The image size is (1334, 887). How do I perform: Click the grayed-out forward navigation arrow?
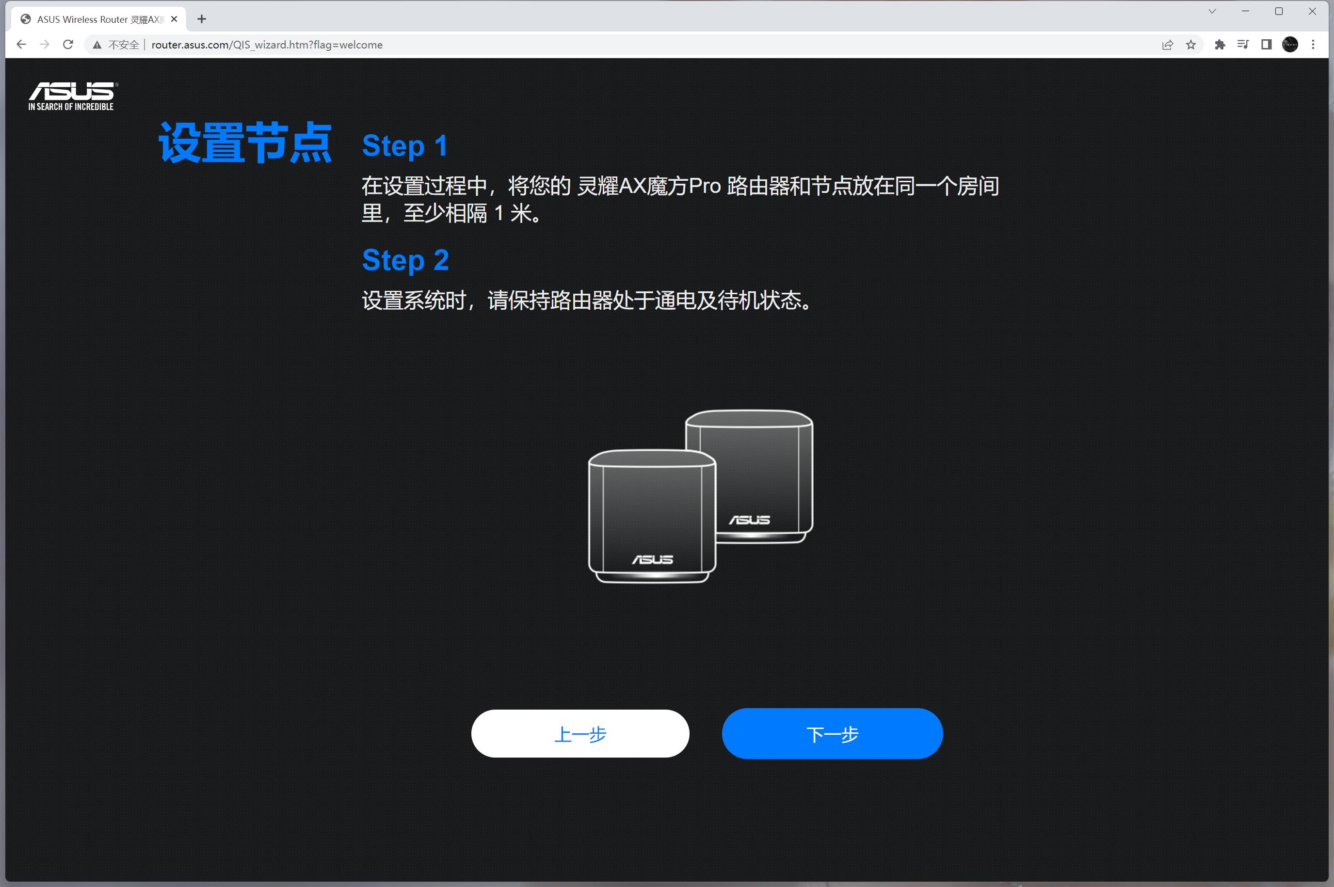pos(45,44)
